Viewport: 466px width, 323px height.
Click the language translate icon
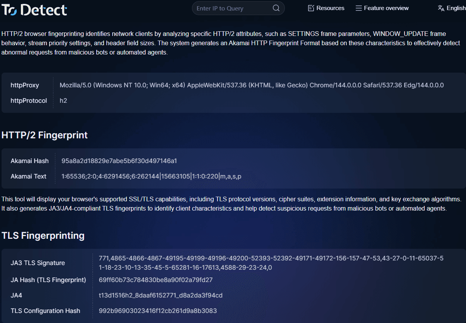[x=441, y=8]
